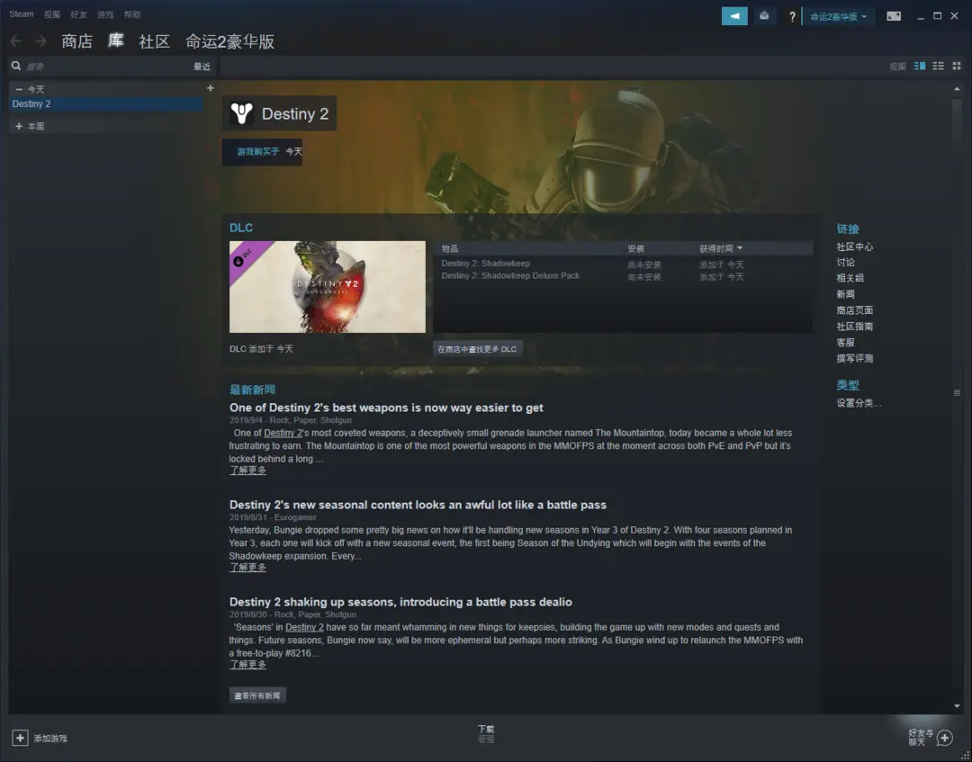Switch to Big Picture mode icon
This screenshot has height=762, width=972.
tap(894, 16)
